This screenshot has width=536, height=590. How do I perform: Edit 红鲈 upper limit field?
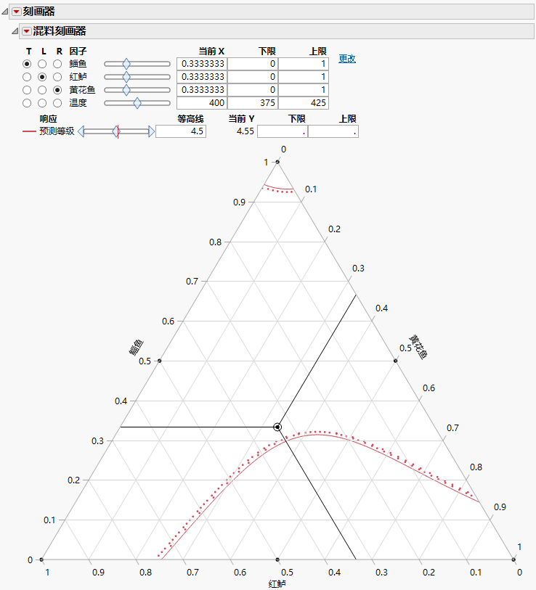pos(304,77)
